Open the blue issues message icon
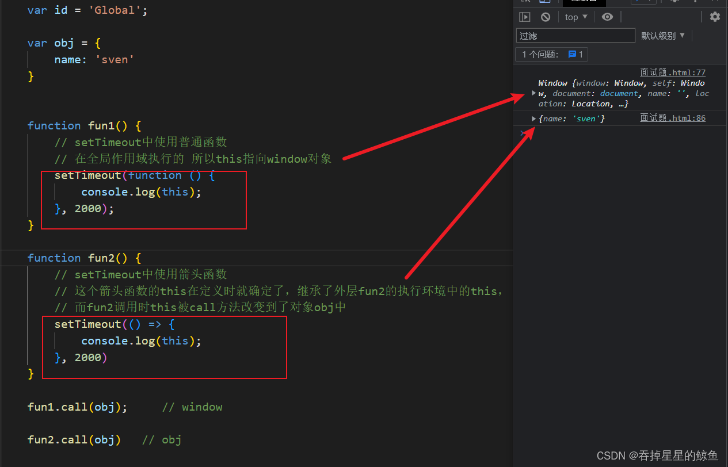Viewport: 728px width, 467px height. 572,55
